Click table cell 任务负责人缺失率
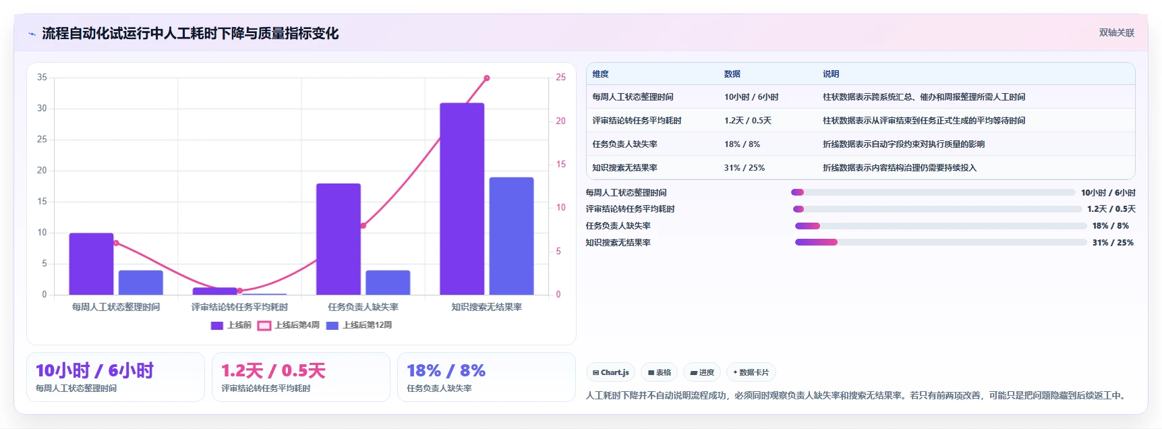 [x=624, y=144]
